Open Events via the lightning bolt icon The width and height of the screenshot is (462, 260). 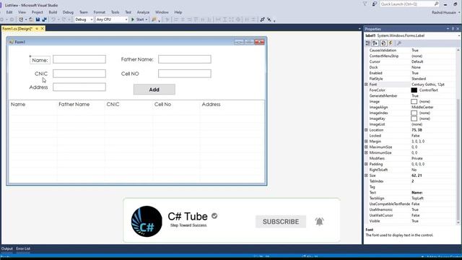pyautogui.click(x=391, y=43)
